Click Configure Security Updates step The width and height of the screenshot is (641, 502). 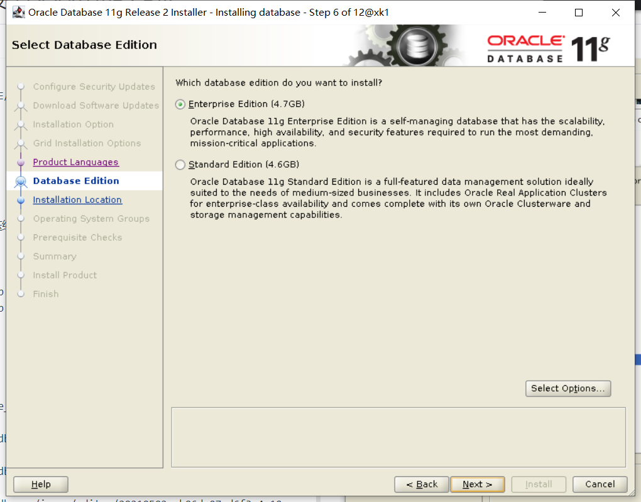tap(94, 87)
